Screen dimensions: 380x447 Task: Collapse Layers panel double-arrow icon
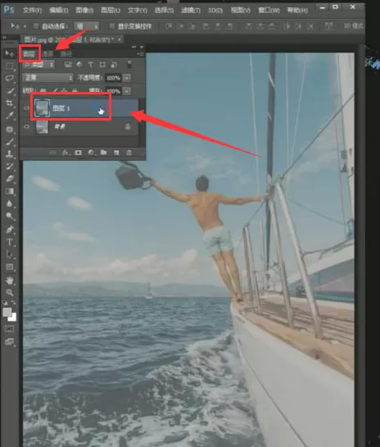coord(133,47)
